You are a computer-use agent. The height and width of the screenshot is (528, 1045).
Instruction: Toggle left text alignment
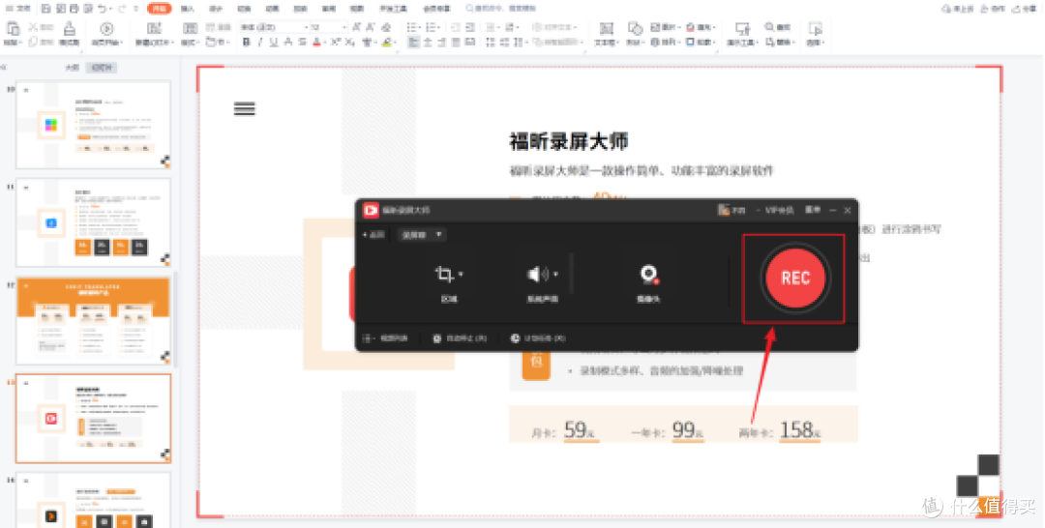click(x=413, y=42)
